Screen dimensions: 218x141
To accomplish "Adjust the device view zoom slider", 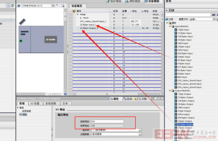I will tap(54, 94).
